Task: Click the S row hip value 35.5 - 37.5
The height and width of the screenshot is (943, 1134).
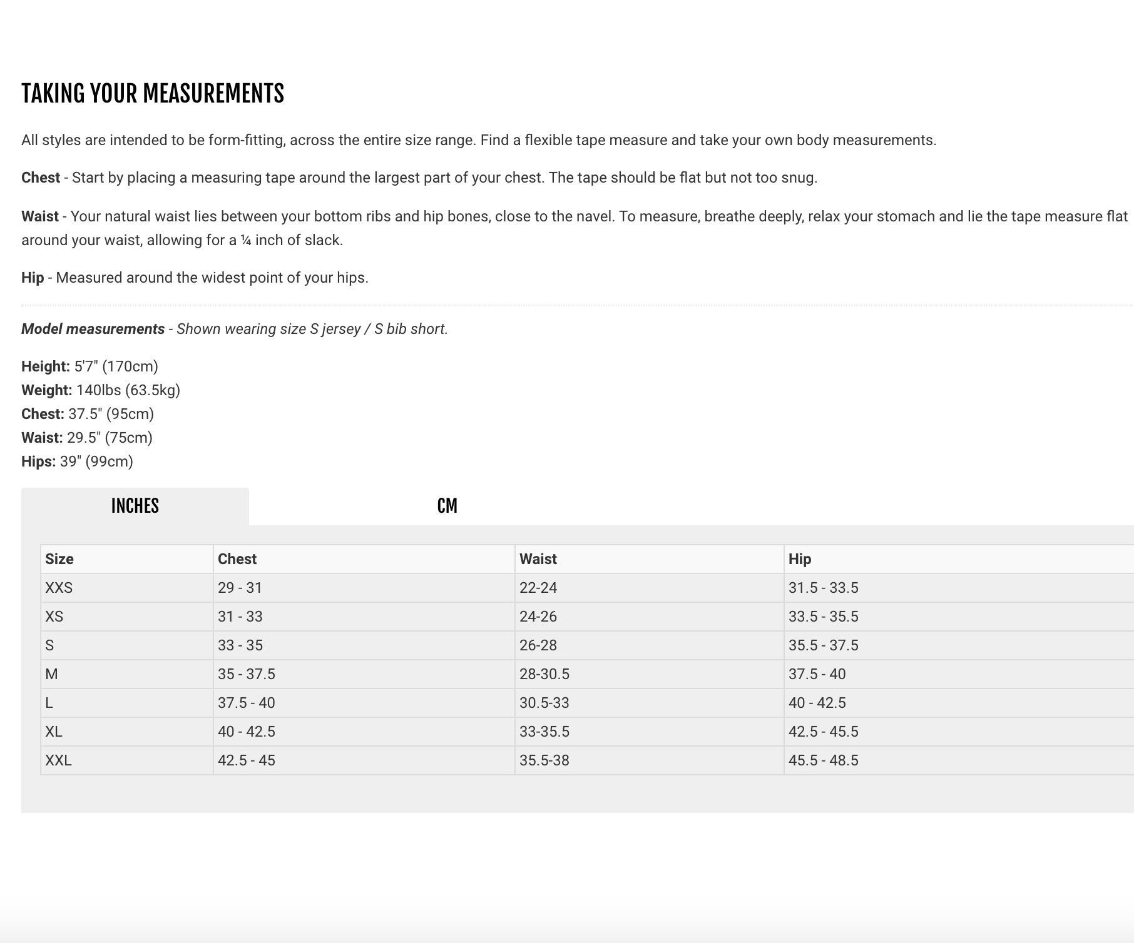Action: (x=824, y=645)
